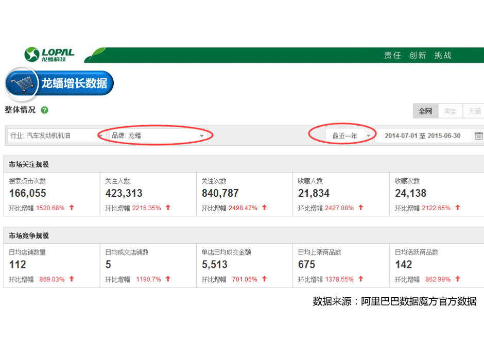The image size is (484, 340).
Task: Open the green help question mark icon
Action: (x=44, y=110)
